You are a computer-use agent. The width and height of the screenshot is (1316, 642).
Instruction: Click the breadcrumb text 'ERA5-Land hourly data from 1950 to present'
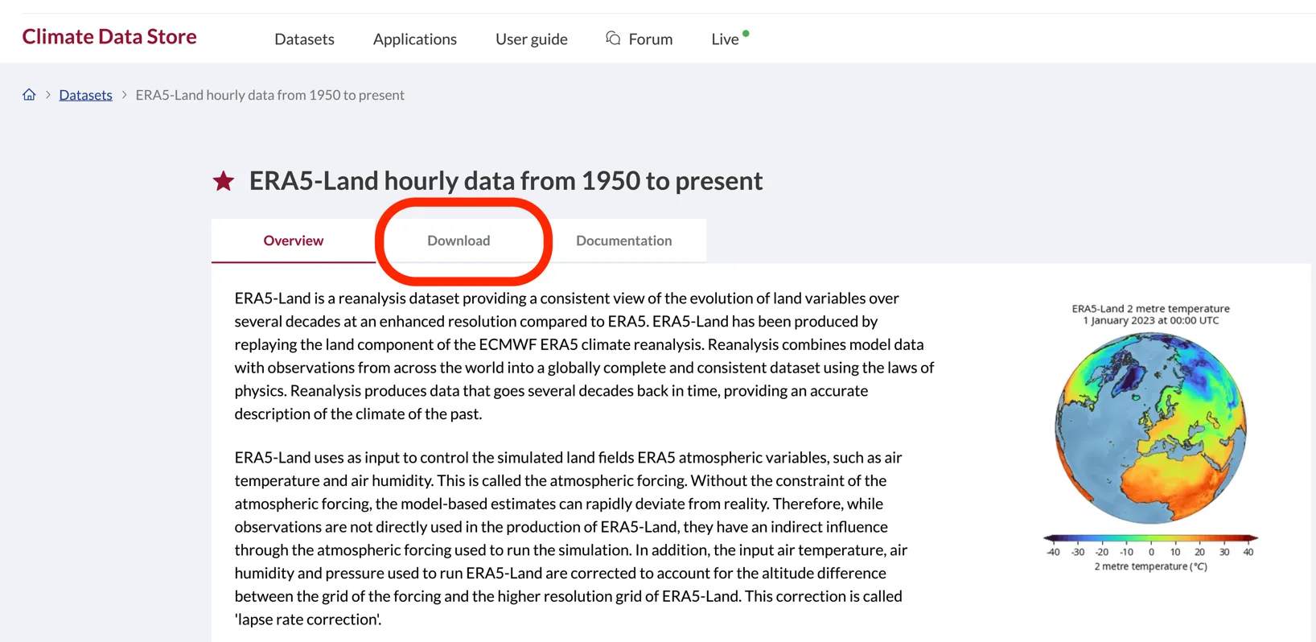click(x=269, y=95)
